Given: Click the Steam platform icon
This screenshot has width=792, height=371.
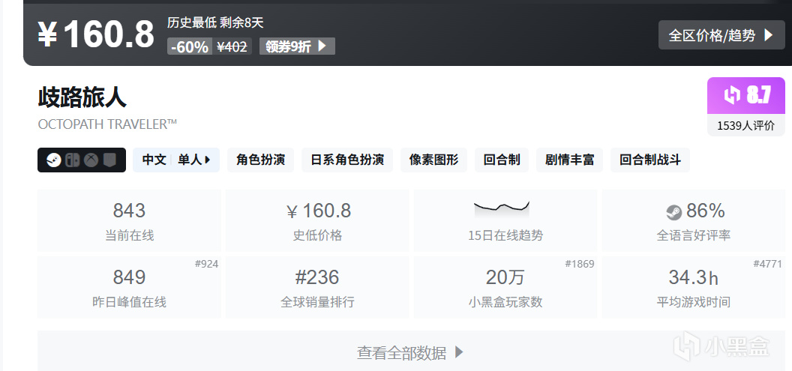Looking at the screenshot, I should point(54,160).
